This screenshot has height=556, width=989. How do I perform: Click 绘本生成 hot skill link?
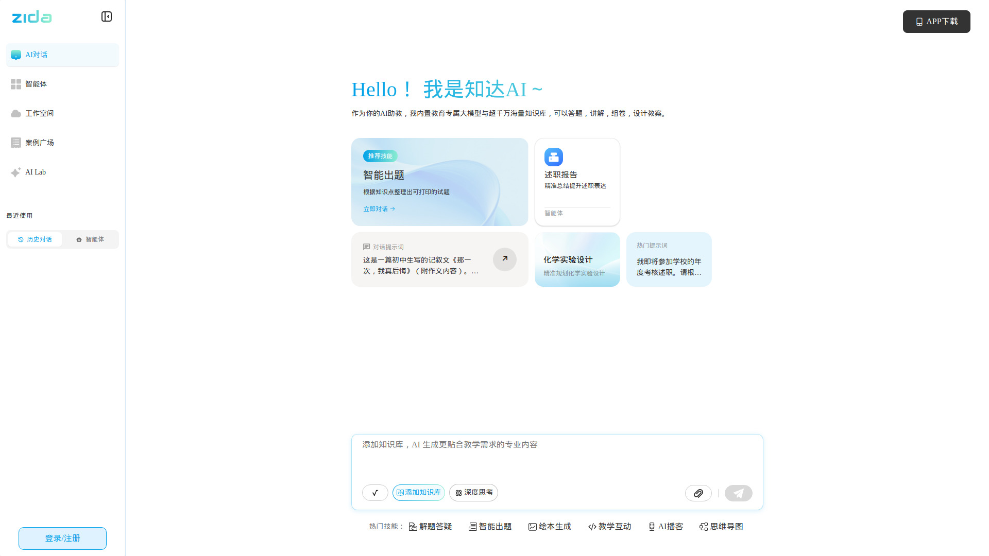550,527
